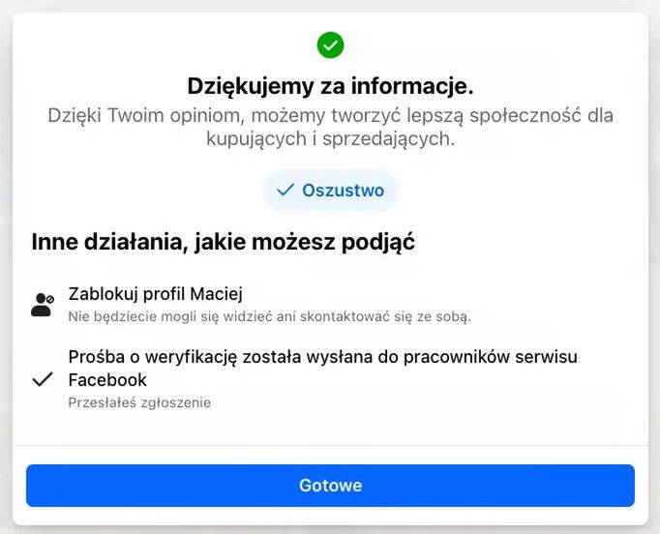Click the word Facebook in the verification item

[x=107, y=380]
